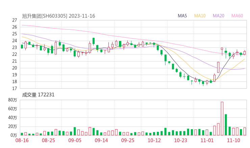Click the tallest green volume bar
The width and height of the screenshot is (250, 148).
tap(226, 125)
